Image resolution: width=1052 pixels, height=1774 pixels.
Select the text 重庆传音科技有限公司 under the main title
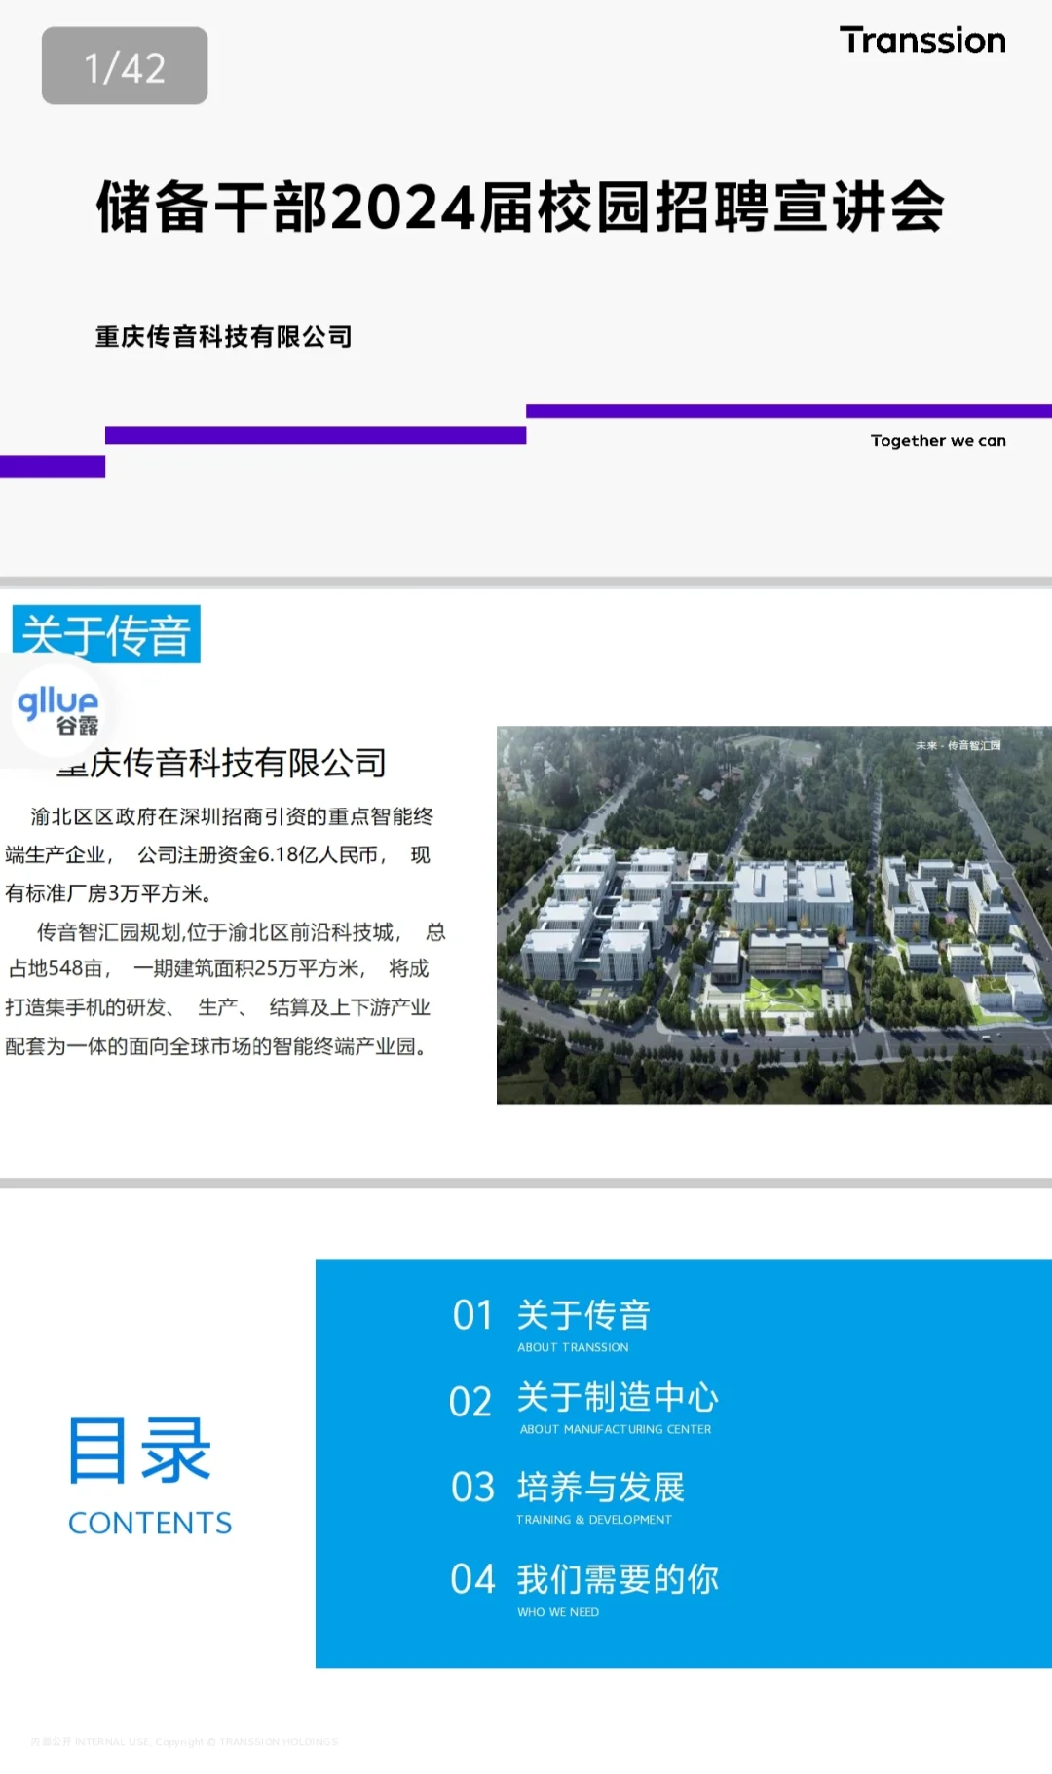point(223,337)
